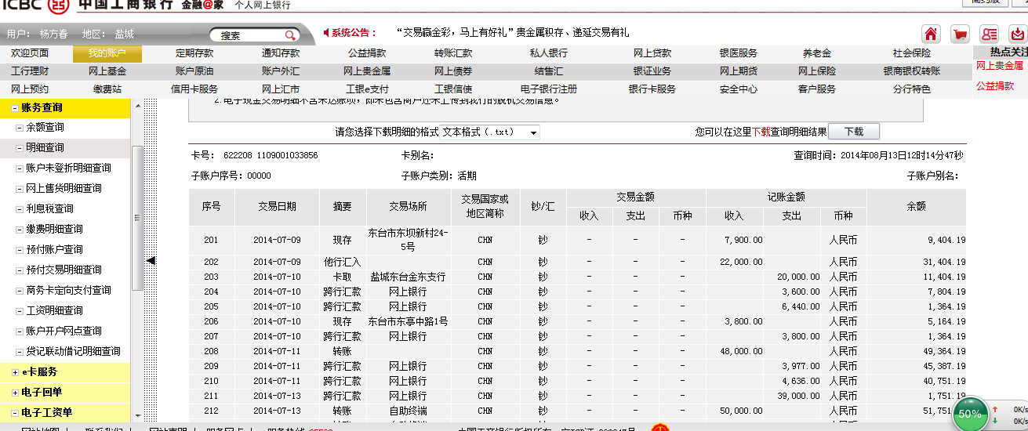1028x431 pixels.
Task: Click the green 50% floating speed widget
Action: (x=970, y=413)
